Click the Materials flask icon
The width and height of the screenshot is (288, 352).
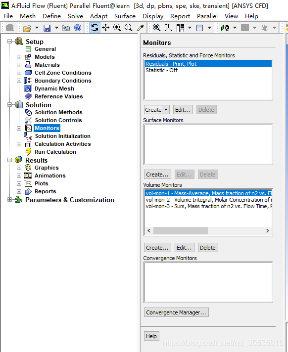[x=28, y=65]
